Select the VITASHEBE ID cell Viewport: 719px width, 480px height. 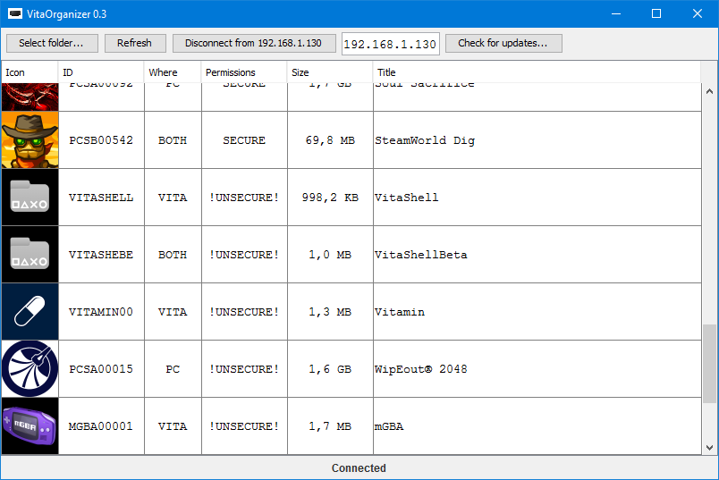101,255
